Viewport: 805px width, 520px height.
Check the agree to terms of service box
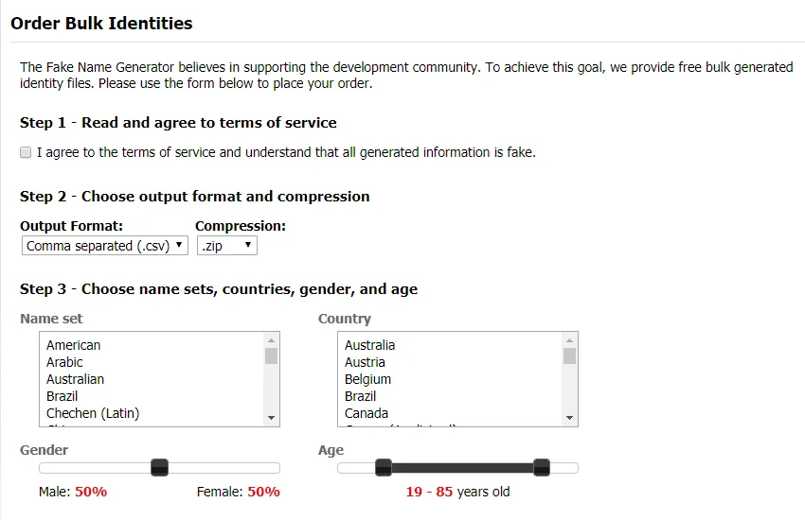click(x=26, y=152)
